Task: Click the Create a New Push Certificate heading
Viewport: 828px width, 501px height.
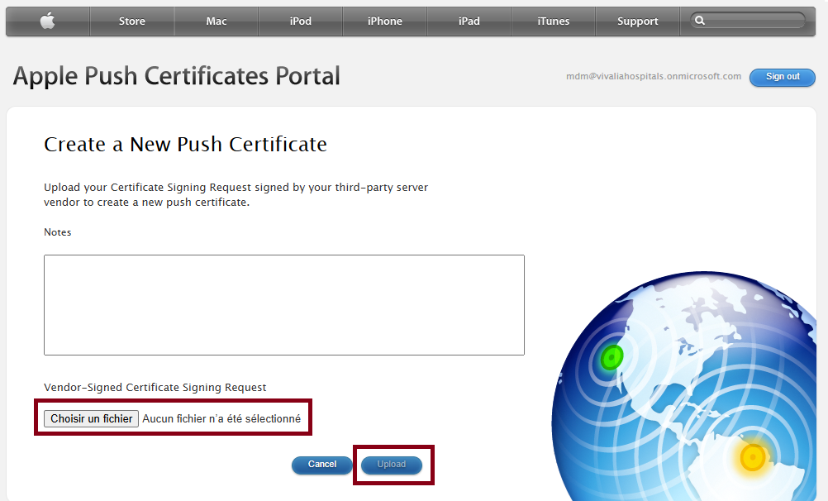Action: 185,145
